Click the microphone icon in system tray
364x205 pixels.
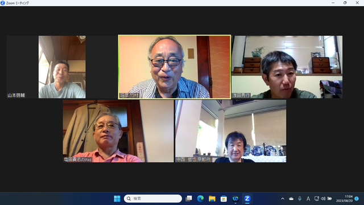click(x=300, y=199)
